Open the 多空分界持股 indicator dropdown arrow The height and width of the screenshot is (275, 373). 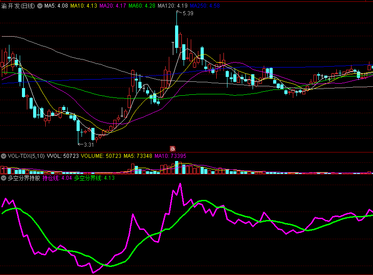3,178
